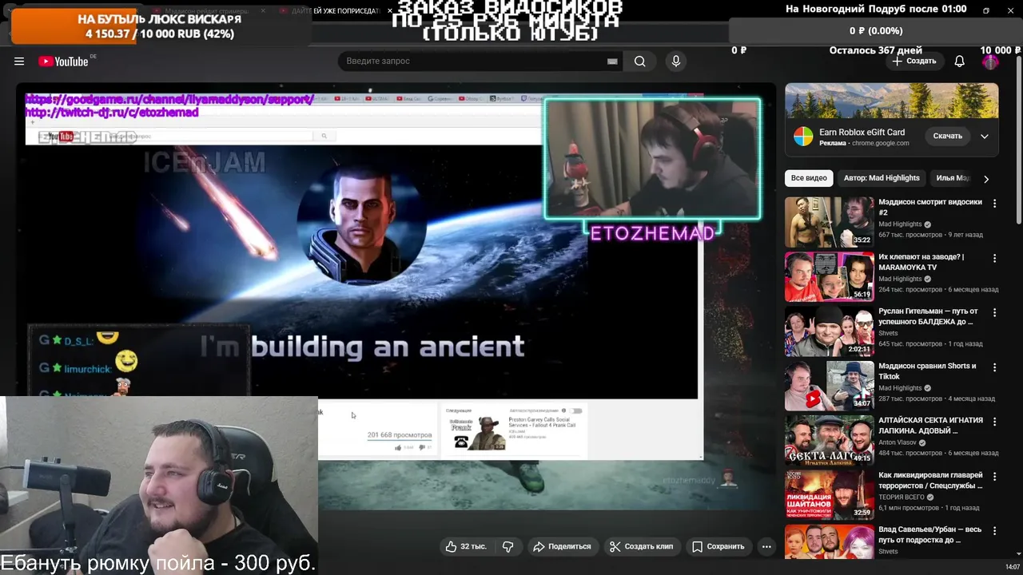The width and height of the screenshot is (1023, 575).
Task: Open more actions ellipsis under video
Action: click(x=766, y=546)
